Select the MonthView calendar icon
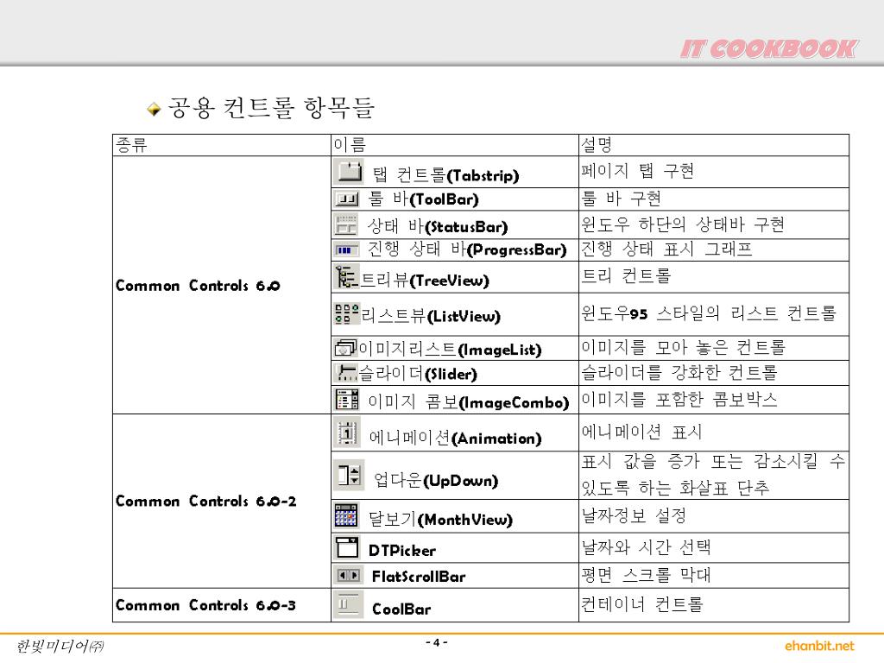The width and height of the screenshot is (884, 663). [x=345, y=515]
